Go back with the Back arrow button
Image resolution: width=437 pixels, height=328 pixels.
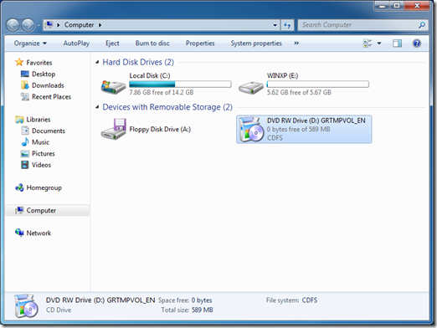click(x=13, y=25)
